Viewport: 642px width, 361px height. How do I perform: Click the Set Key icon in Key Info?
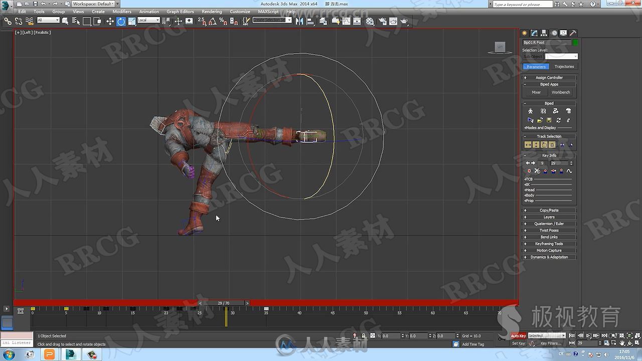[x=529, y=171]
